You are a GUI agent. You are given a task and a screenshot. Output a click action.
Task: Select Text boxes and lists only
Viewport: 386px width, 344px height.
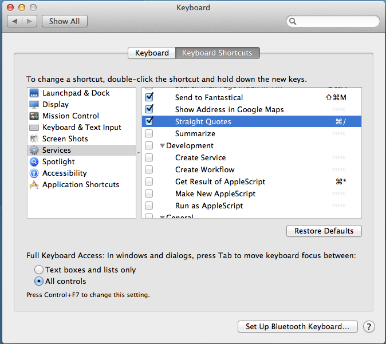coord(39,270)
